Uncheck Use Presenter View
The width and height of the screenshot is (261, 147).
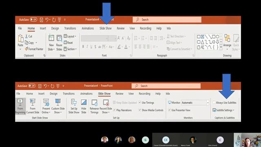coord(169,110)
